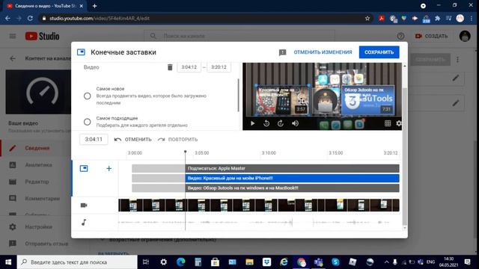Open the Windows Start menu
Image resolution: width=479 pixels, height=269 pixels.
click(x=8, y=262)
